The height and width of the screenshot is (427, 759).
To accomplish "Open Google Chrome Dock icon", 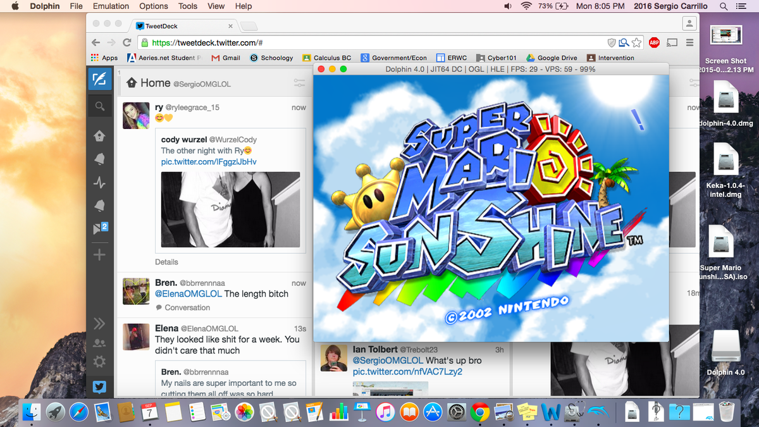I will [x=480, y=412].
